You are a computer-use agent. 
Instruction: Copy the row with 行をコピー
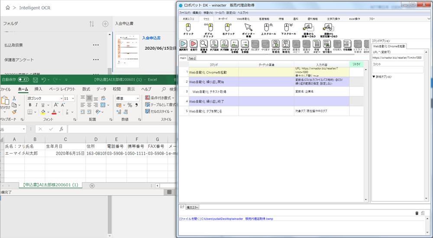317,46
